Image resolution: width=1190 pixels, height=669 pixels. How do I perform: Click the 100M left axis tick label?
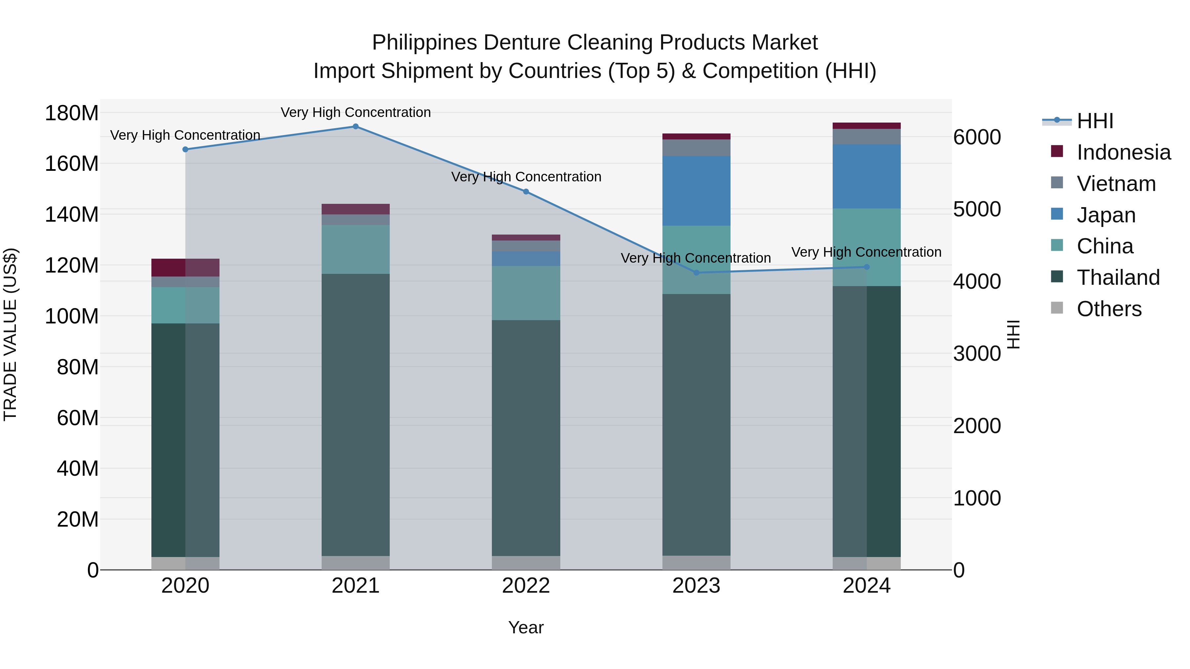coord(72,316)
